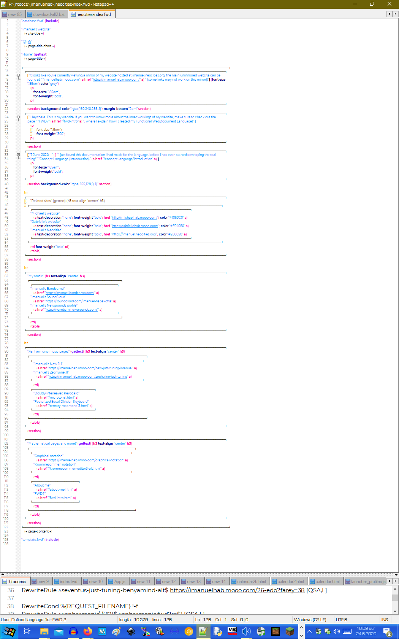This screenshot has height=639, width=399.
Task: Open Firefox from the taskbar
Action: [x=88, y=631]
